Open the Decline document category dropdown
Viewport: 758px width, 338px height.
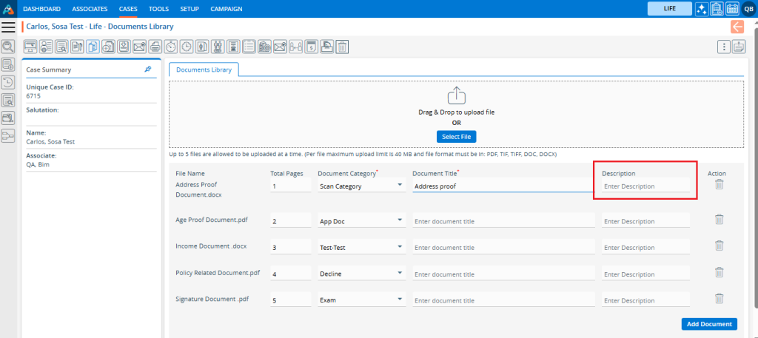click(x=361, y=274)
